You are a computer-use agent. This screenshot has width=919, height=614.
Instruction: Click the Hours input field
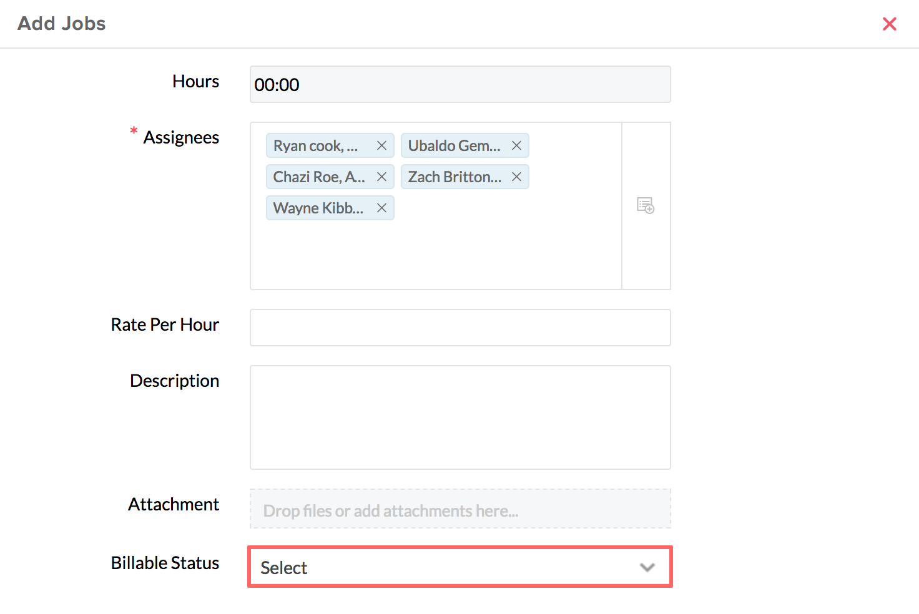pos(460,84)
